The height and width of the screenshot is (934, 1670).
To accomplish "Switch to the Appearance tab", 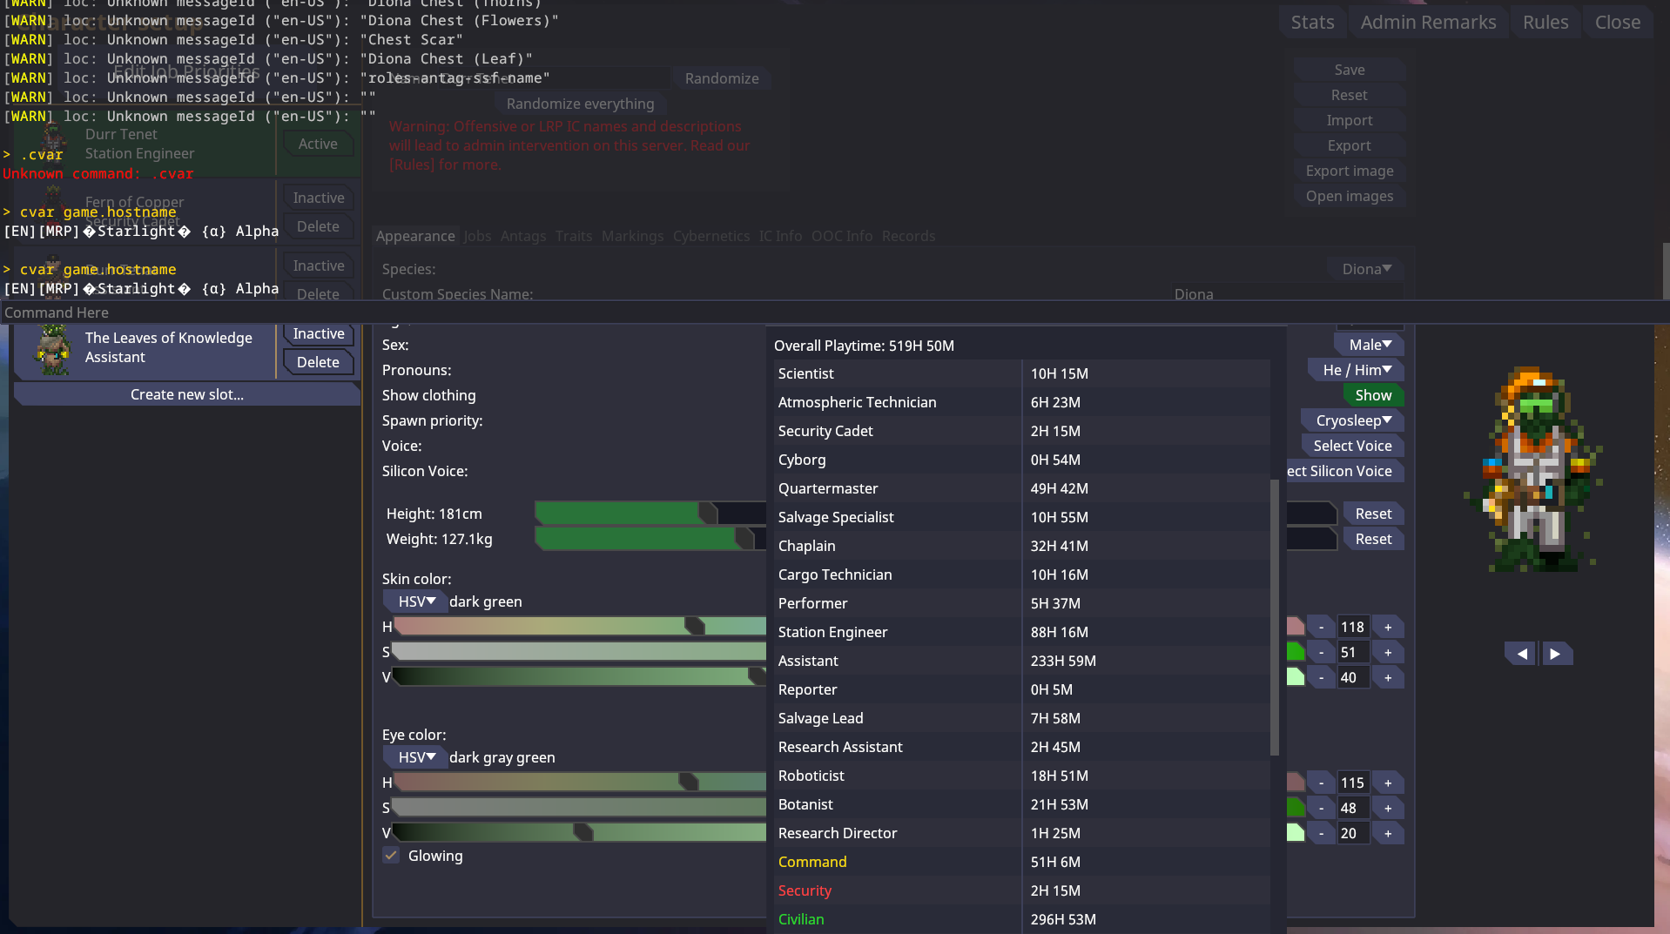I will (x=414, y=236).
